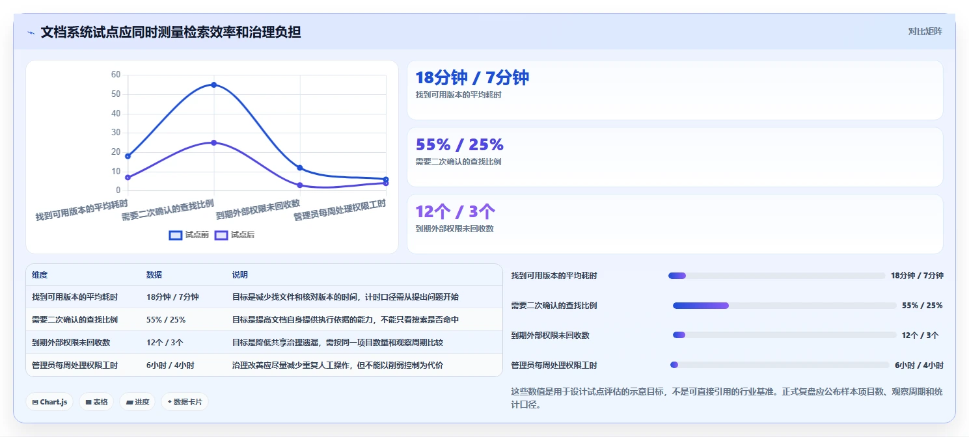Screen dimensions: 969x437
Task: Click the 试点后 data point at 7
Action: point(128,178)
